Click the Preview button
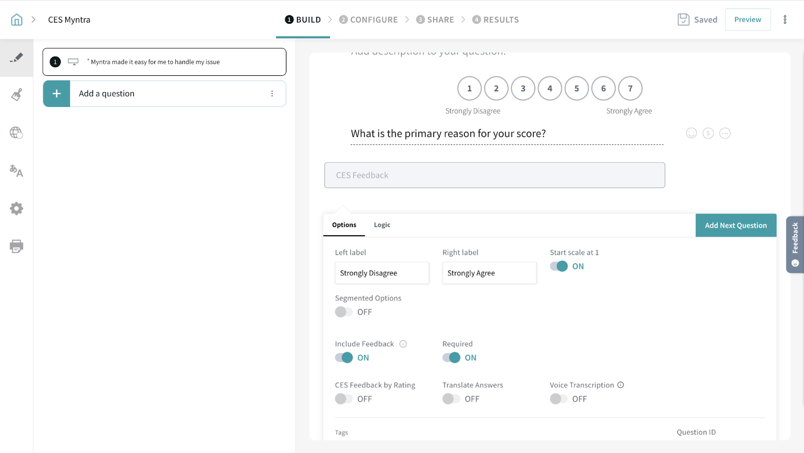804x453 pixels. [x=747, y=20]
